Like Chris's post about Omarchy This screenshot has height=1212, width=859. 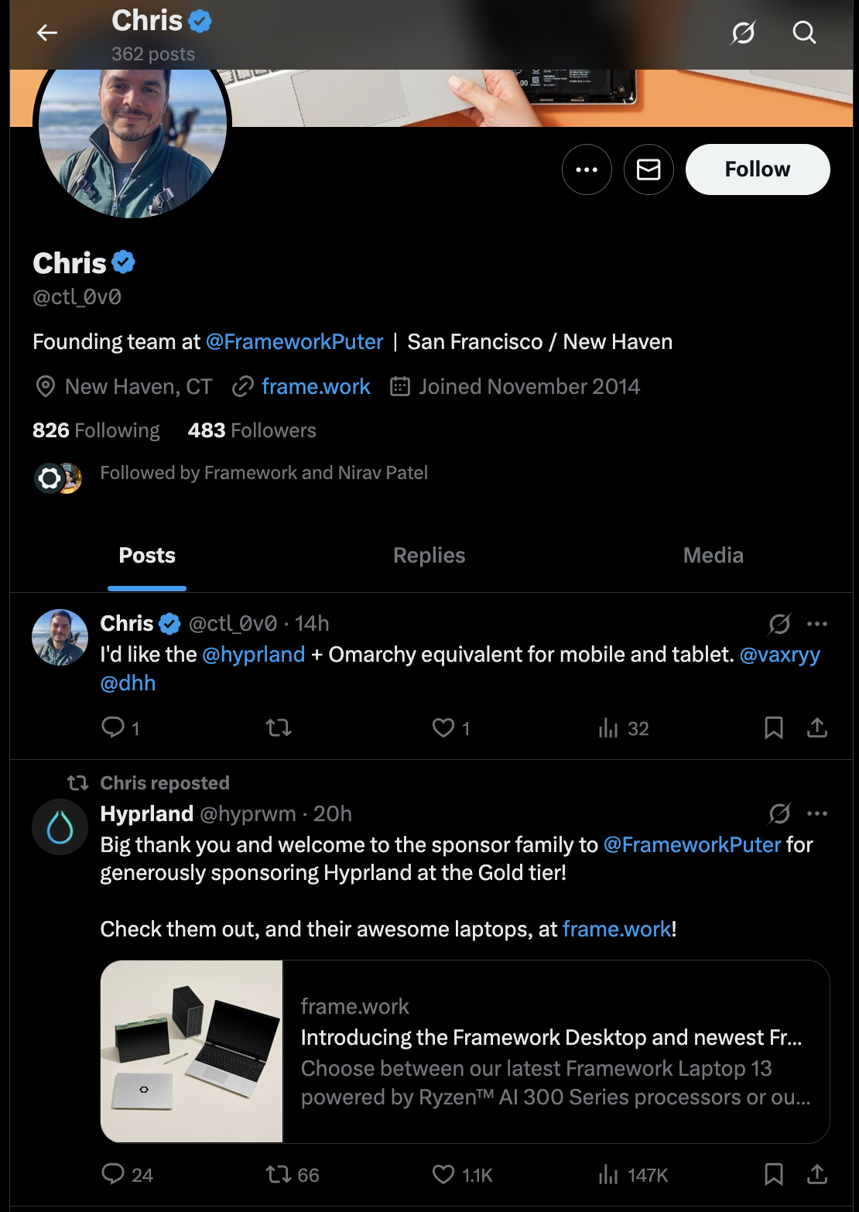[443, 728]
